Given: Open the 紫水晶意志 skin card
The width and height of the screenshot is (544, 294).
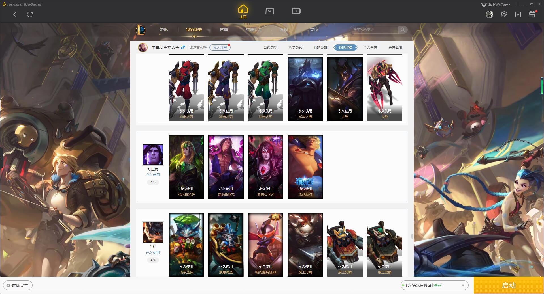Looking at the screenshot, I should tap(226, 167).
